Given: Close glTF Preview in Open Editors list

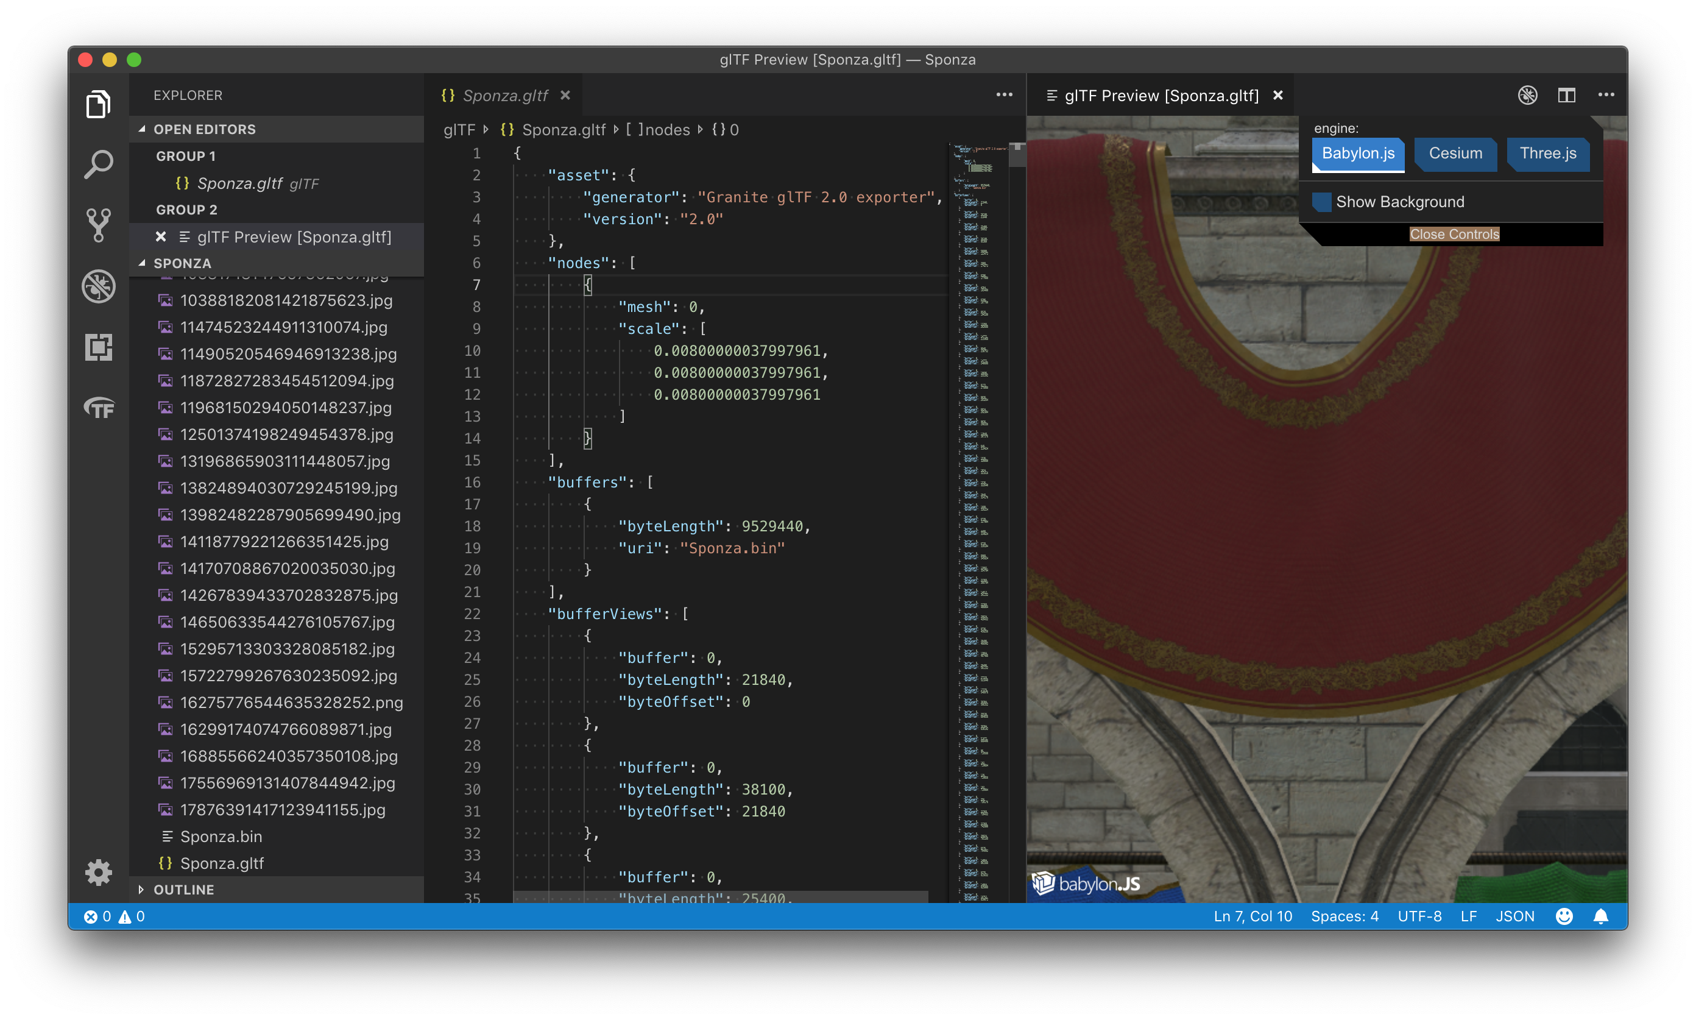Looking at the screenshot, I should point(161,237).
